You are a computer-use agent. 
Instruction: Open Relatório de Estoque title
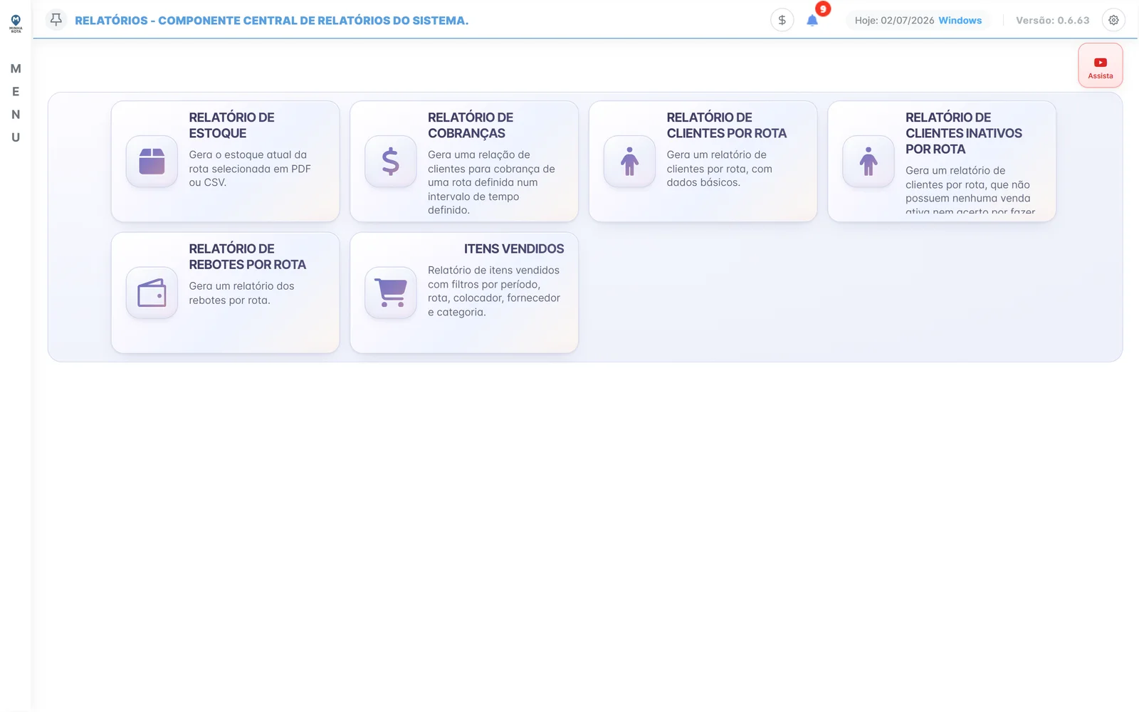pyautogui.click(x=231, y=125)
